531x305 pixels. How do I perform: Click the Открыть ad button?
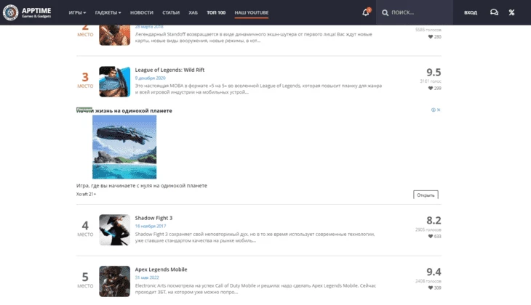pyautogui.click(x=426, y=195)
